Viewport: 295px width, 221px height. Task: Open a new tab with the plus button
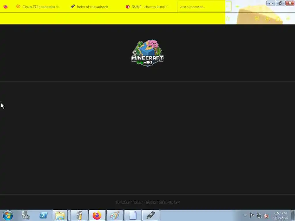237,7
